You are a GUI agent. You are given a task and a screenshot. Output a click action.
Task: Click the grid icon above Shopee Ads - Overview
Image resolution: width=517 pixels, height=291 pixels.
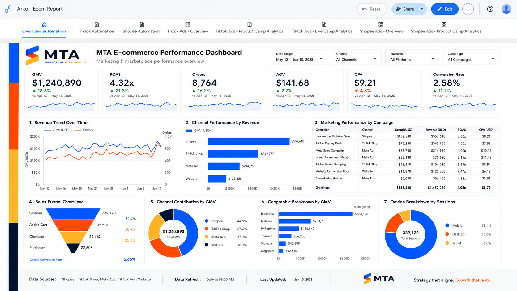coord(381,24)
